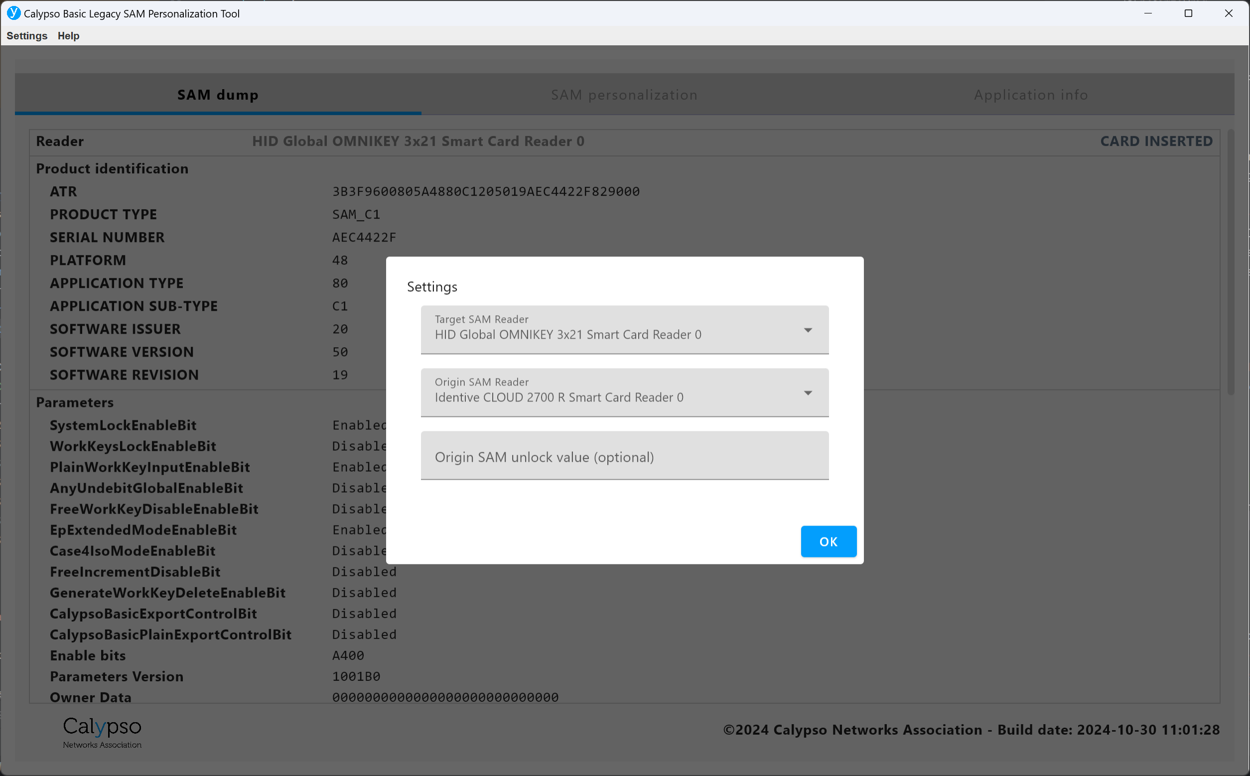Expand the Origin SAM Reader dropdown arrow

808,393
